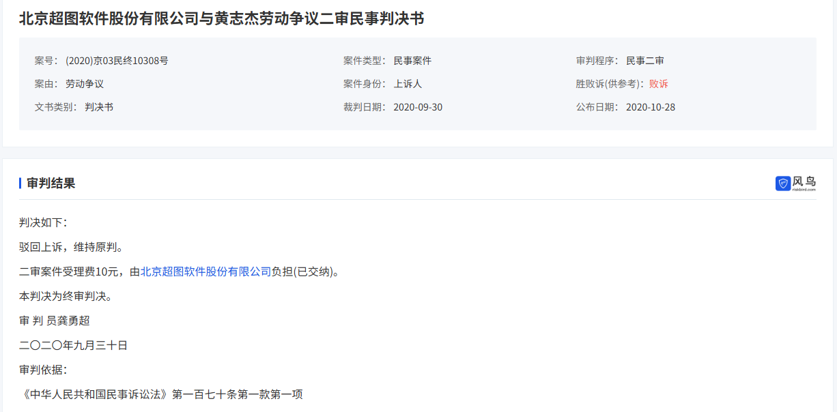Click the date line 二〇二〇年九月三十日
Viewport: 837px width, 412px height.
[x=74, y=345]
